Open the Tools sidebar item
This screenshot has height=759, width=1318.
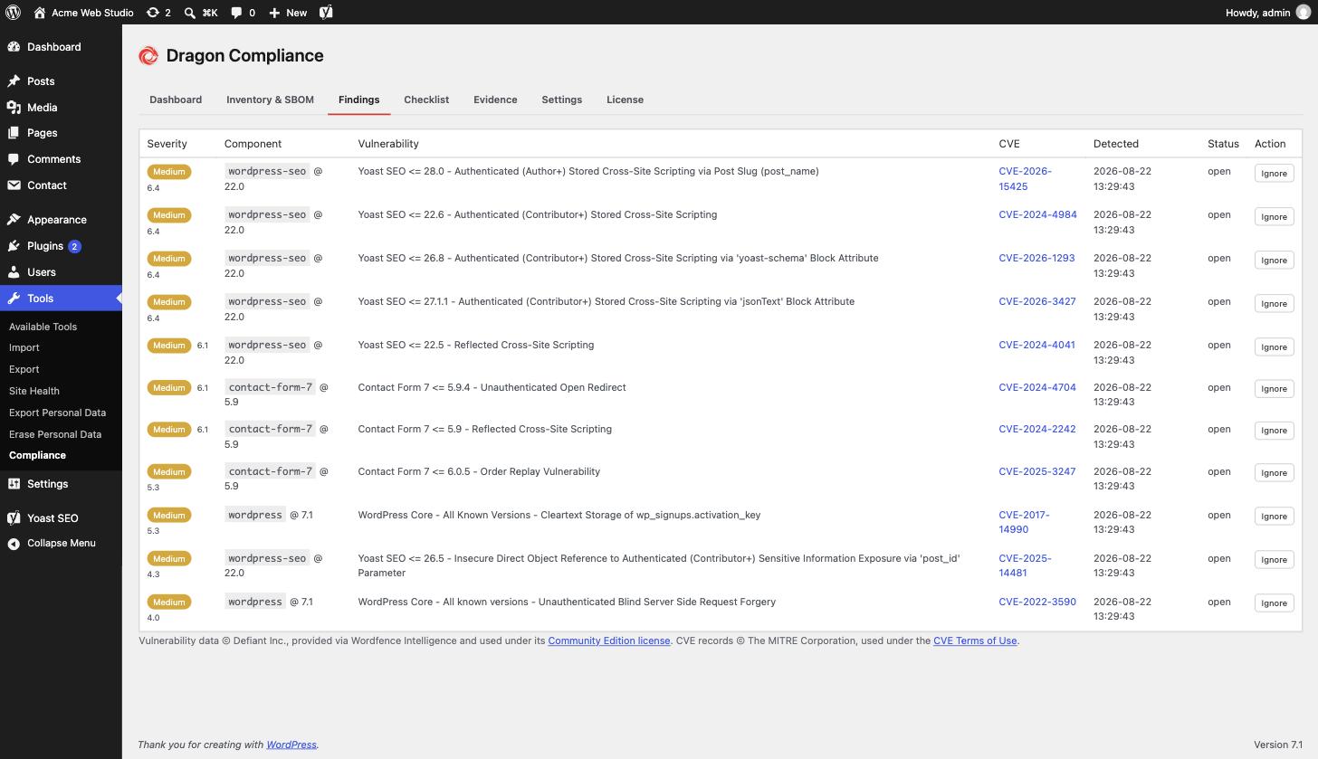(61, 299)
